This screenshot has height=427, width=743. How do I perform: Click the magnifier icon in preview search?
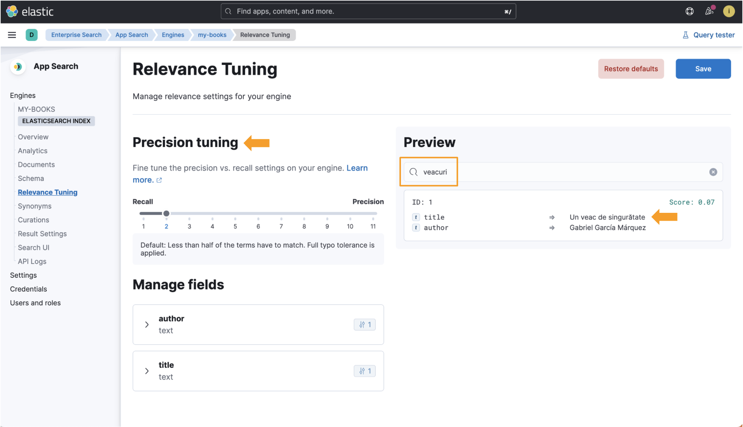pyautogui.click(x=413, y=172)
